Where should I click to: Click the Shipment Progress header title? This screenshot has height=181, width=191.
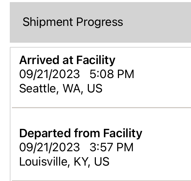point(73,22)
